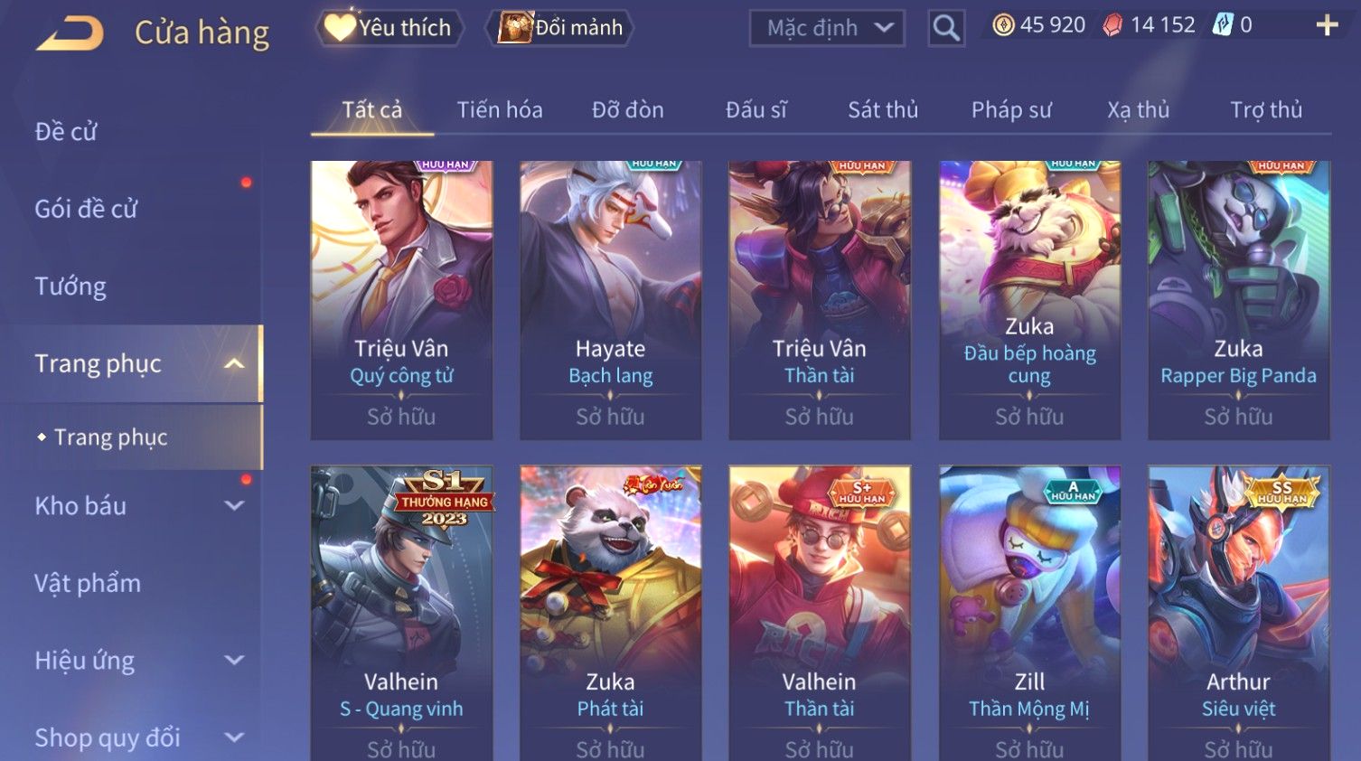Select the Hayate Bạch lang skin card
Screen dimensions: 1361x761
tap(611, 300)
